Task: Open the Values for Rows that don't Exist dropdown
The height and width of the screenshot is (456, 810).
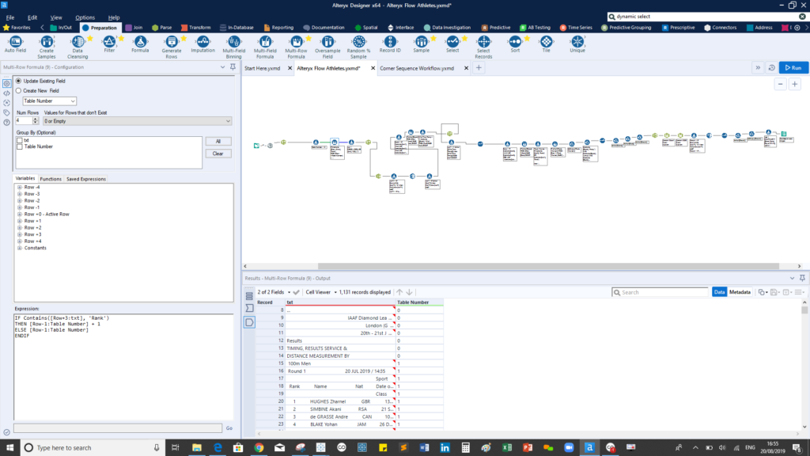Action: click(x=138, y=121)
